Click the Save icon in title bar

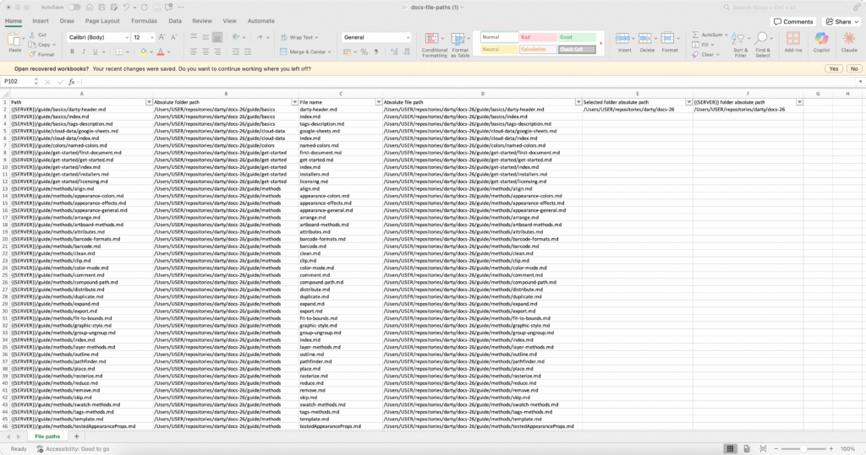click(101, 7)
